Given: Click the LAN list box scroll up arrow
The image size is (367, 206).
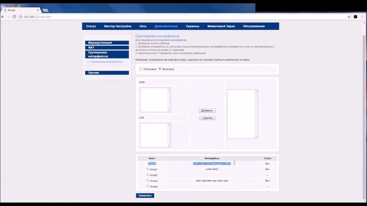Looking at the screenshot, I should pyautogui.click(x=169, y=125).
